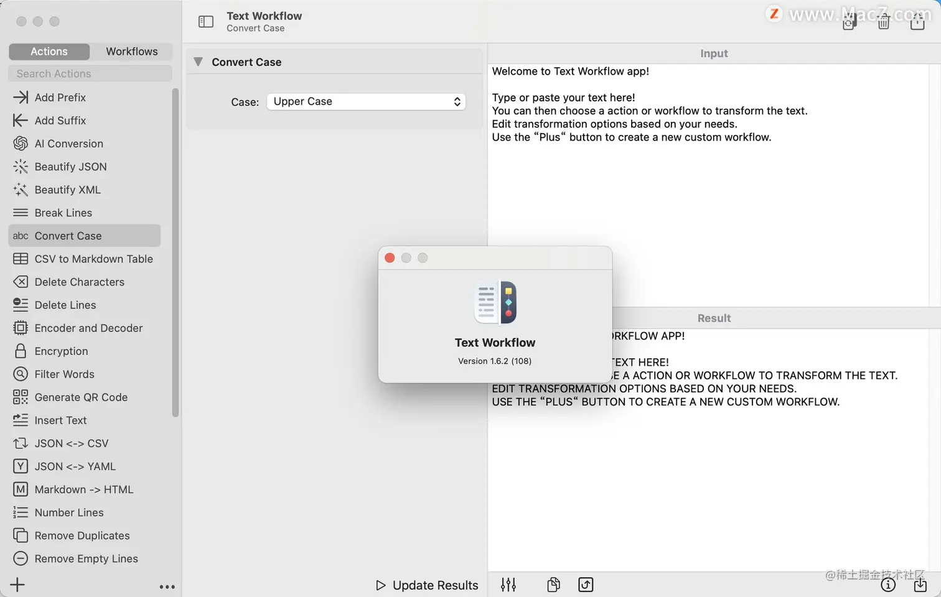Click the CSV to Markdown Table grid icon
941x597 pixels.
point(21,259)
